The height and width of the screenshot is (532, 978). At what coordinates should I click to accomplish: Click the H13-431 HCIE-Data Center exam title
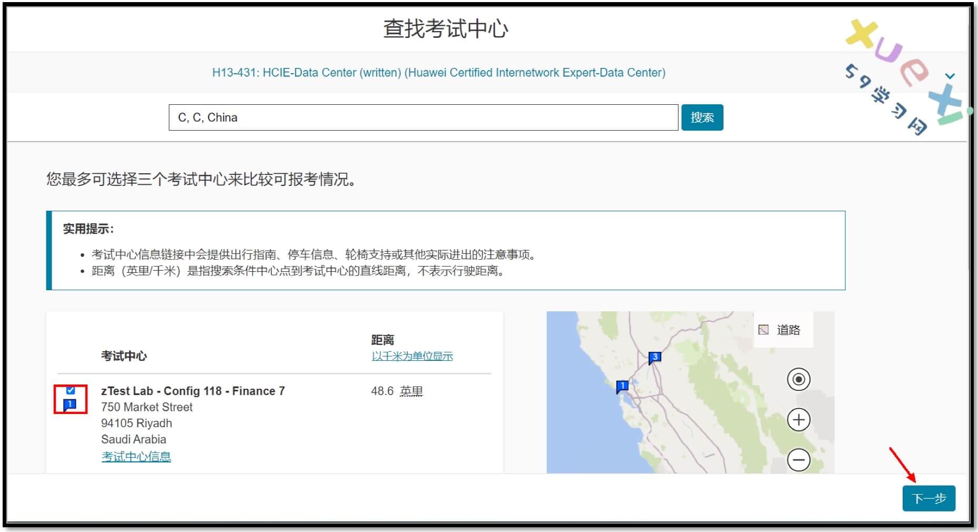click(x=438, y=73)
